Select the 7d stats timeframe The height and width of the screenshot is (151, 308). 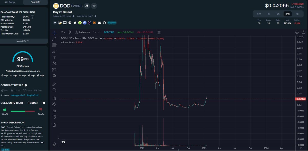pos(297,14)
